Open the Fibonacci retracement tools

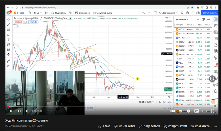[9, 29]
